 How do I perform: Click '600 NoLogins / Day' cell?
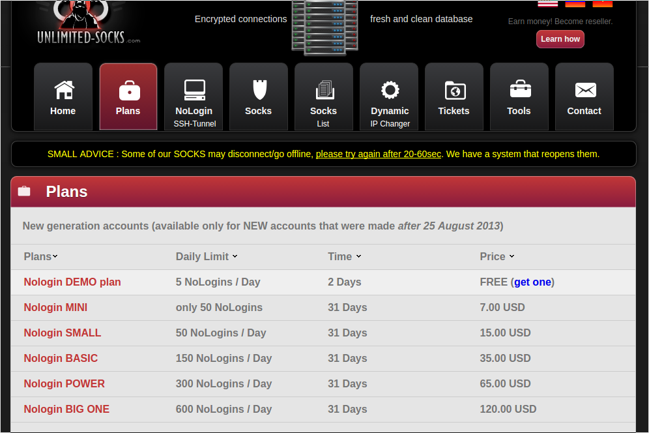point(224,409)
